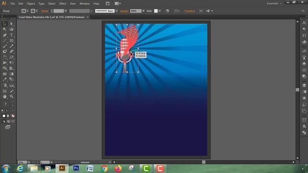Open the Stroke color dropdown
Viewport: 308px width, 173px height.
pos(37,11)
